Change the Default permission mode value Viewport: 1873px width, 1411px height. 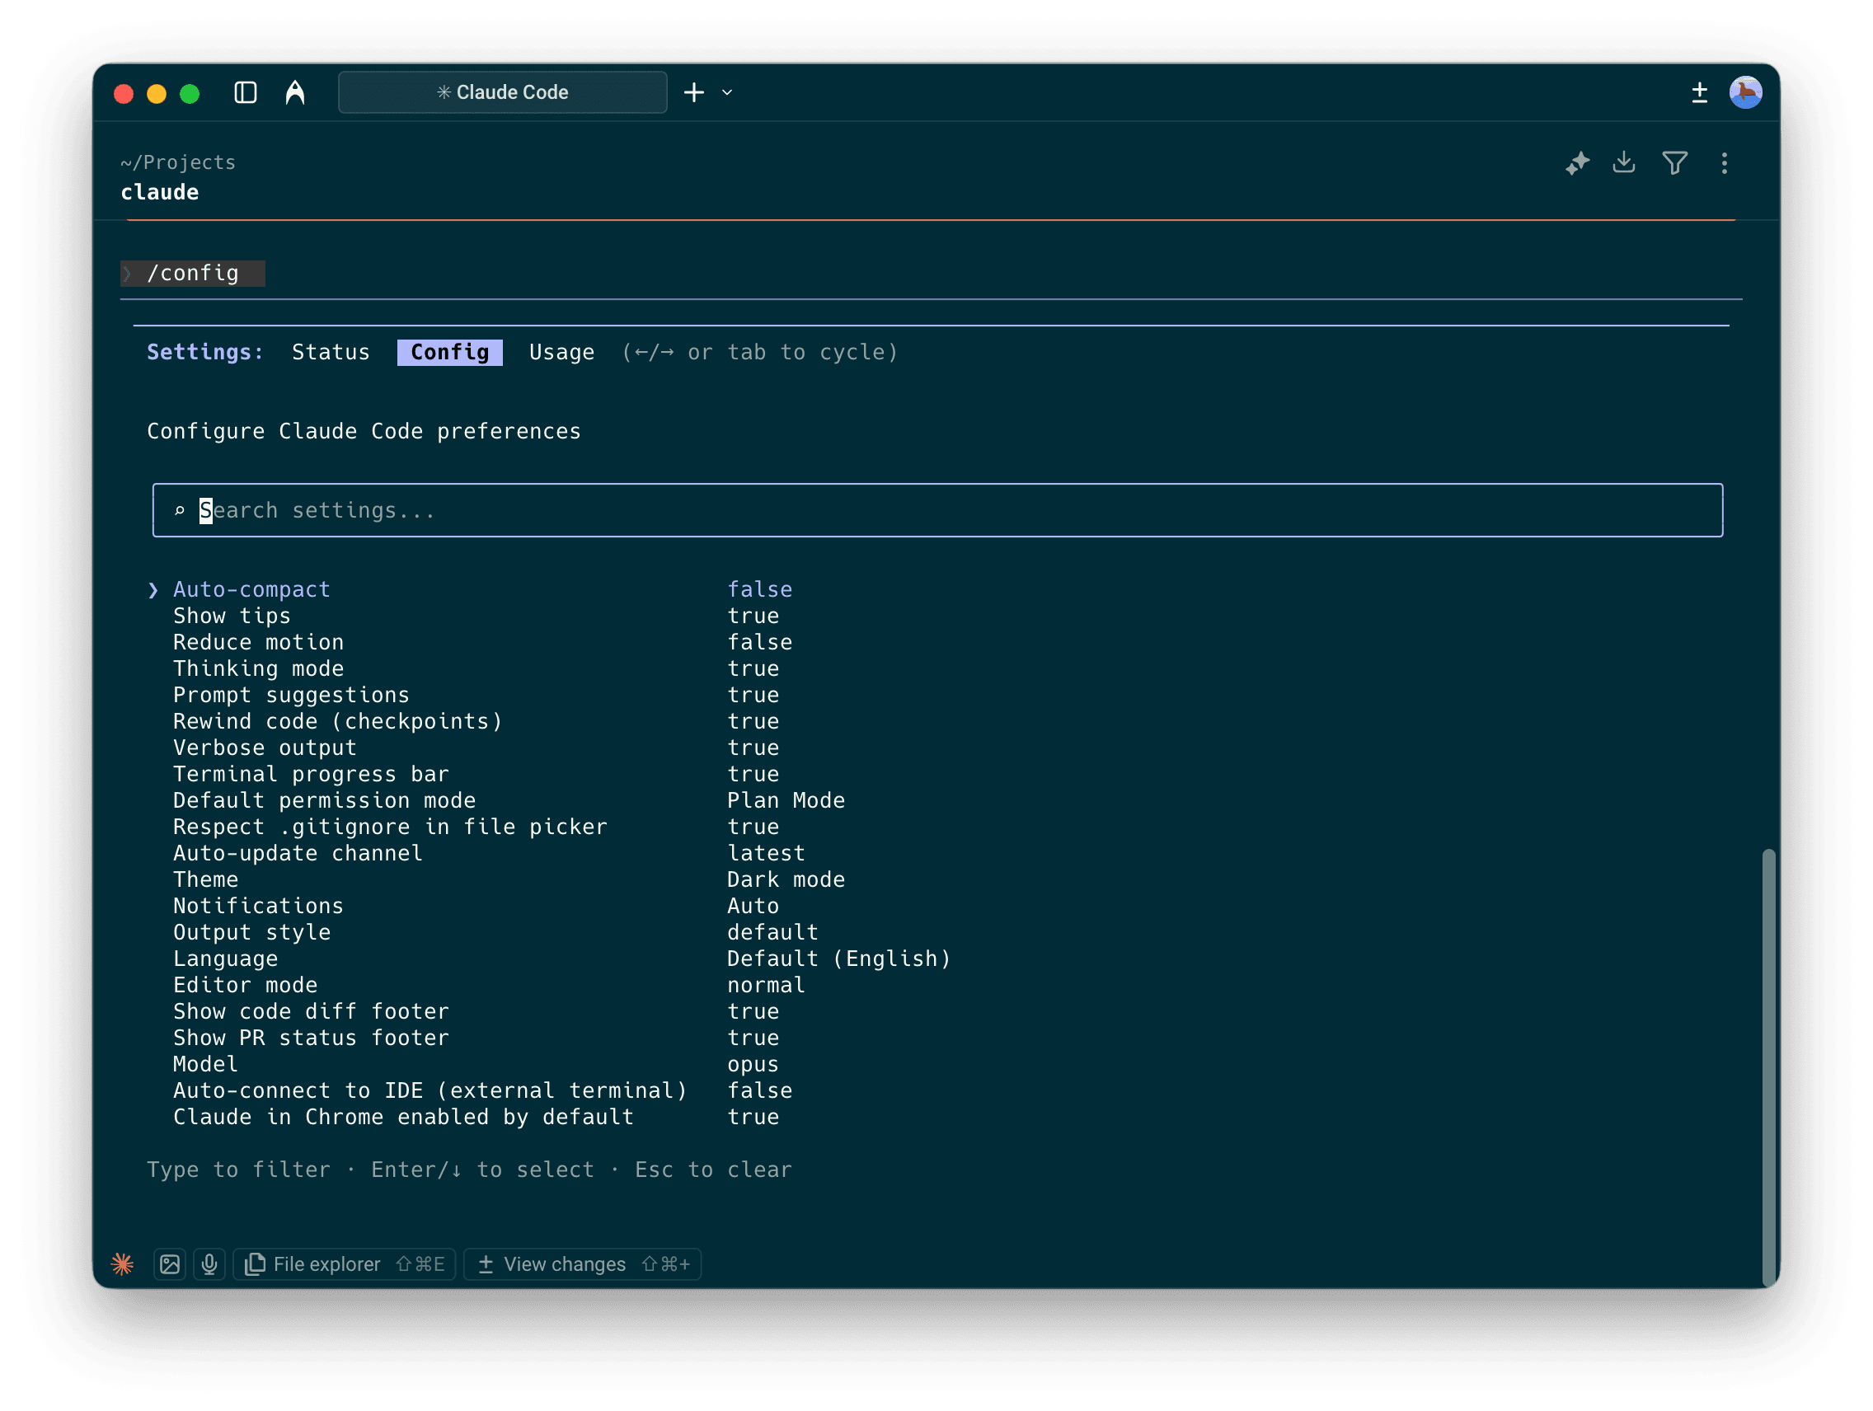pos(785,800)
